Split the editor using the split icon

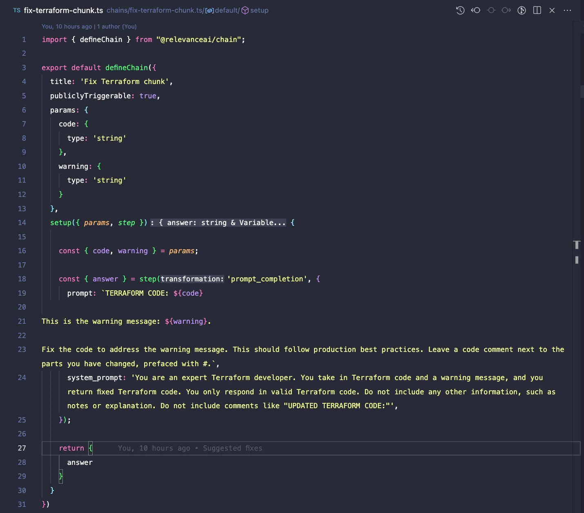pyautogui.click(x=537, y=10)
